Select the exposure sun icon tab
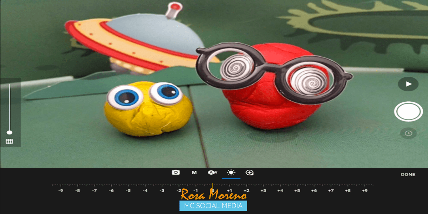This screenshot has width=428, height=214. (231, 173)
